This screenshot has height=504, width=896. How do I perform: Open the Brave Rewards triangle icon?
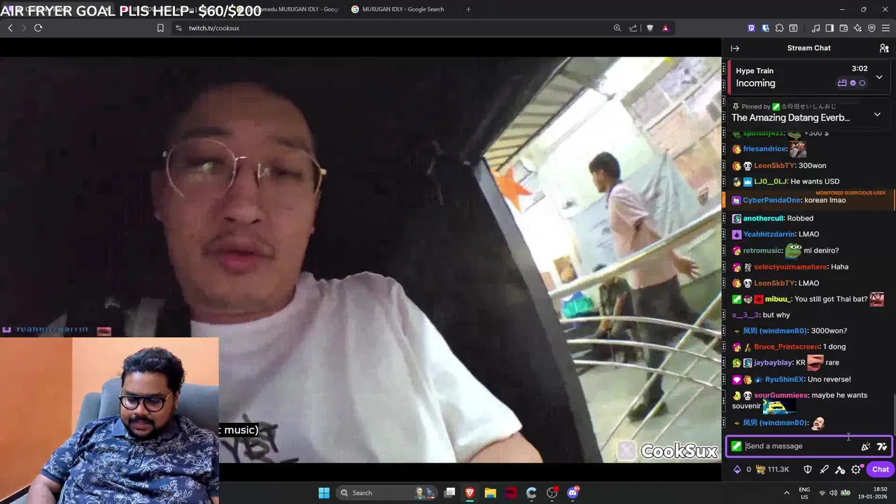[665, 28]
